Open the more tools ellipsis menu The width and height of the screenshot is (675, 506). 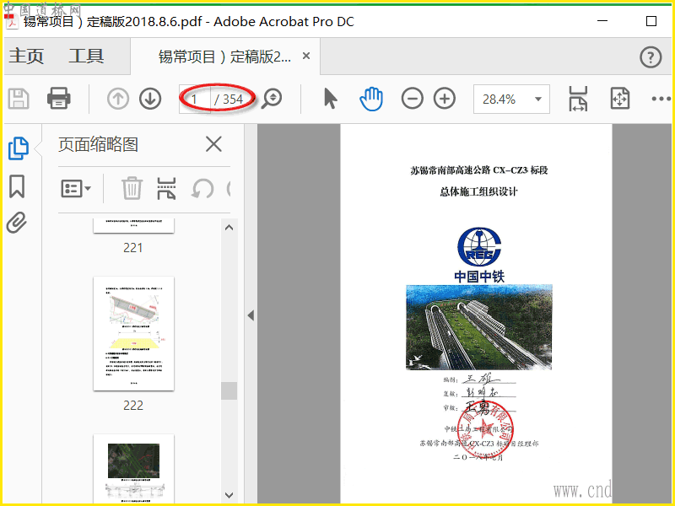(661, 99)
